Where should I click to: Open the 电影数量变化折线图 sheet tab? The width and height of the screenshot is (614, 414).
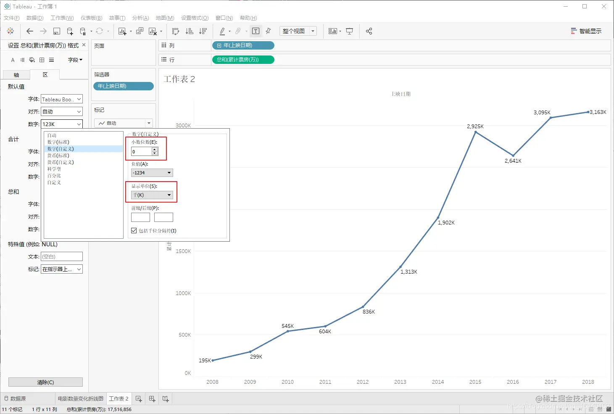[81, 398]
